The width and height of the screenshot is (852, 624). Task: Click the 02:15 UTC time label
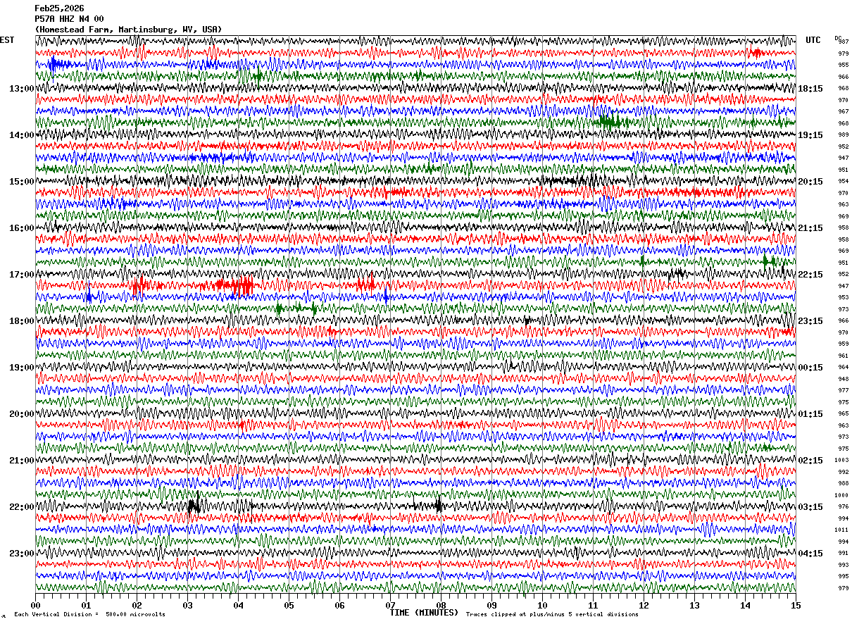coord(810,460)
